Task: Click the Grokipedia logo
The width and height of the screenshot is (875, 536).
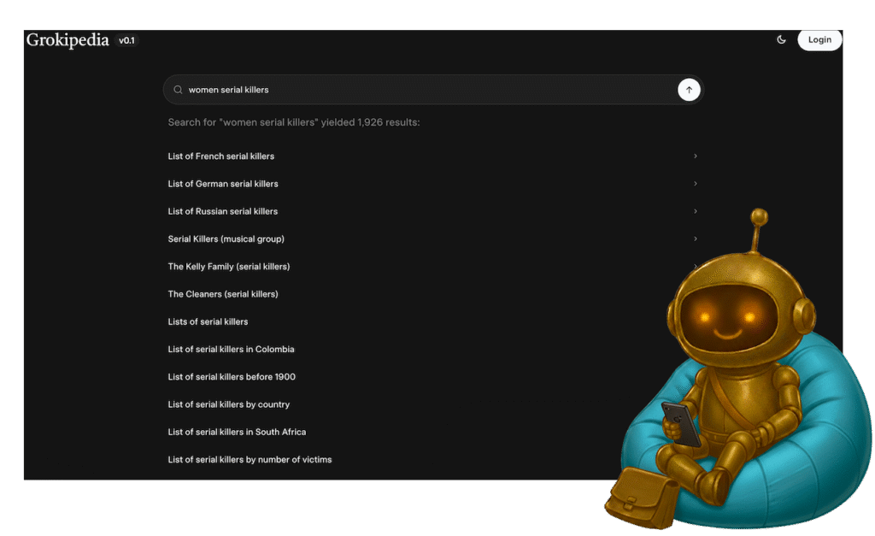Action: pos(68,39)
